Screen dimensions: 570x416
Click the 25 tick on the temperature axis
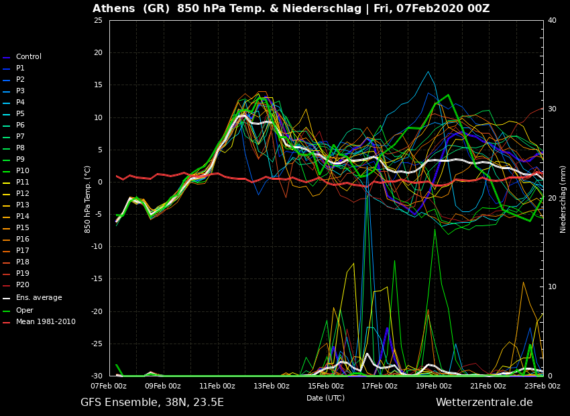[98, 20]
